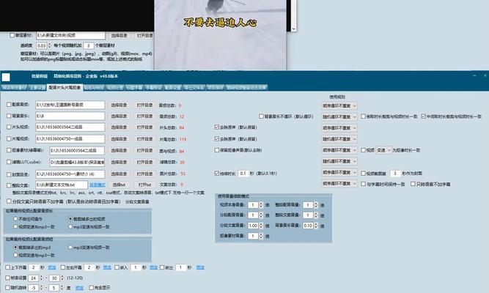Toggle 只转语音不加字幕 checkbox
Screen dimensions: 489x293
click(x=413, y=184)
